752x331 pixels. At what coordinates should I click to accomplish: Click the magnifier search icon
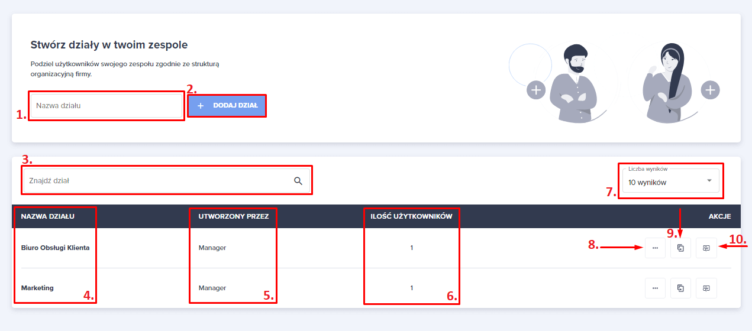298,181
